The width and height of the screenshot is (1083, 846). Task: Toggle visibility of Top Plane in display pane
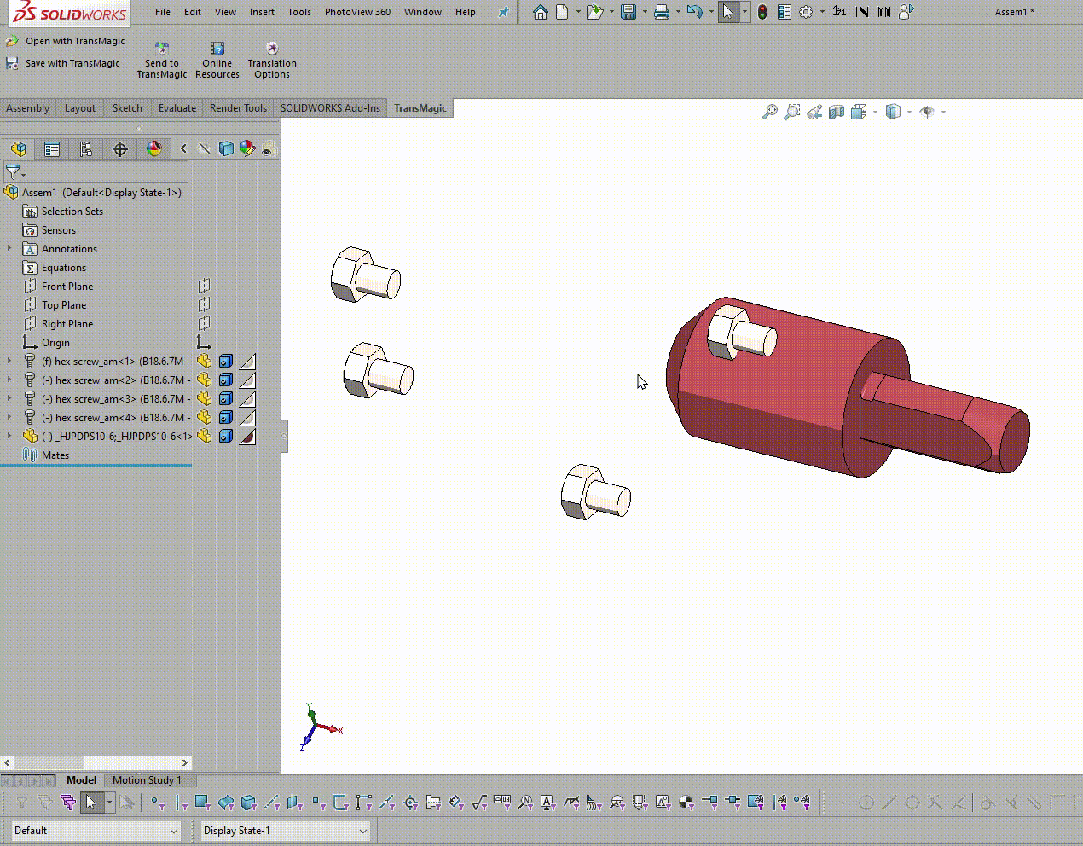click(x=204, y=305)
